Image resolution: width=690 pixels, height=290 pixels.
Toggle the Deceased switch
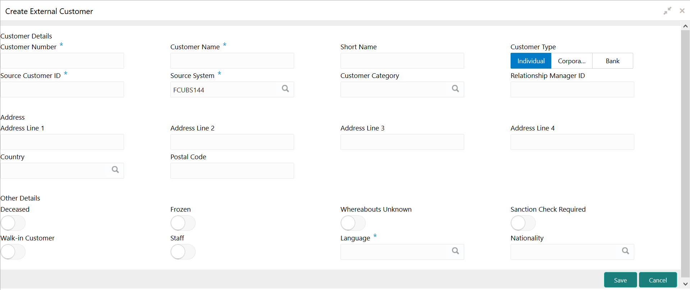point(13,223)
